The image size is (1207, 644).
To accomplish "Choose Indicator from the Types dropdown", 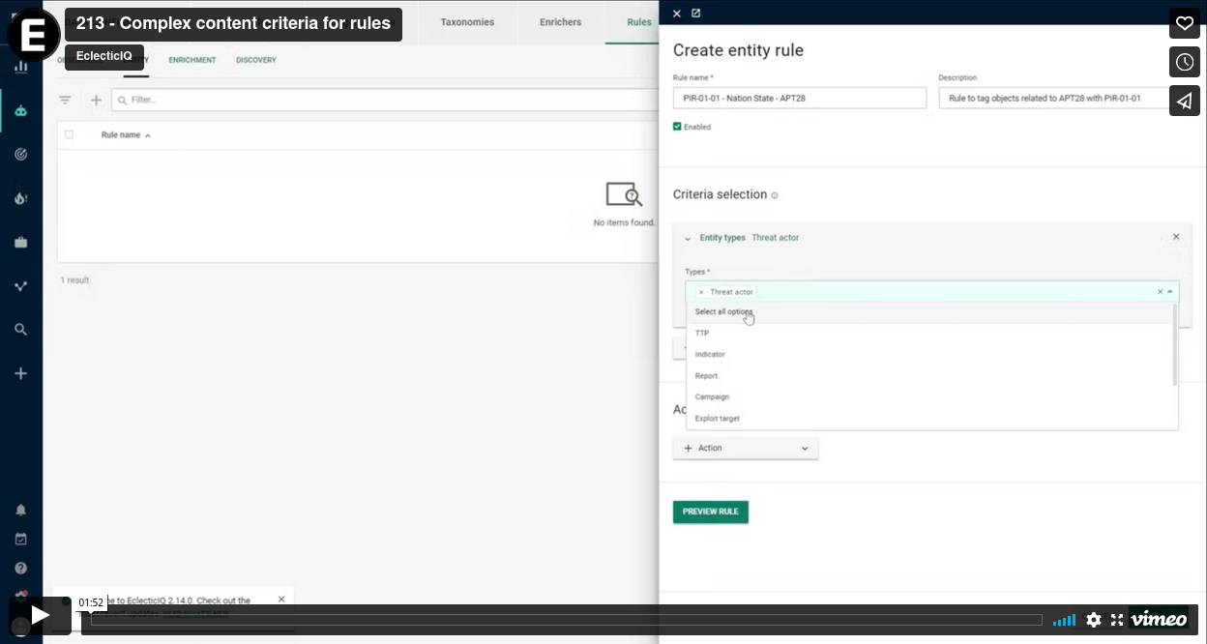I will pyautogui.click(x=710, y=354).
